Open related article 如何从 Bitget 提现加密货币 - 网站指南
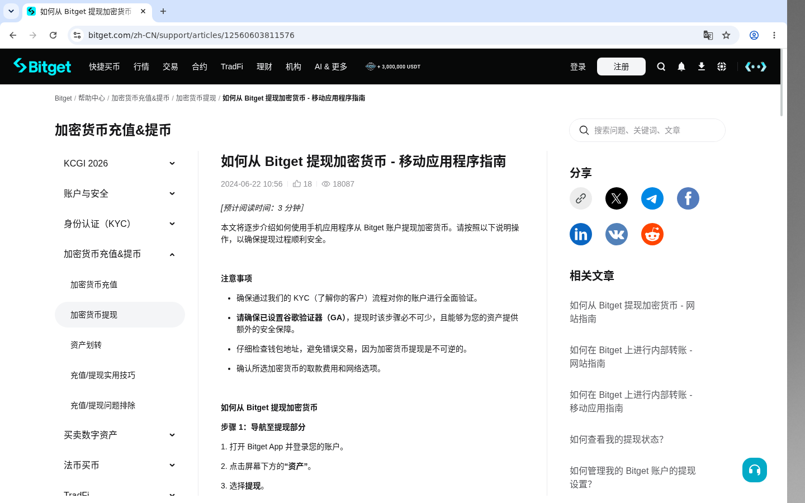This screenshot has height=503, width=805. (632, 312)
